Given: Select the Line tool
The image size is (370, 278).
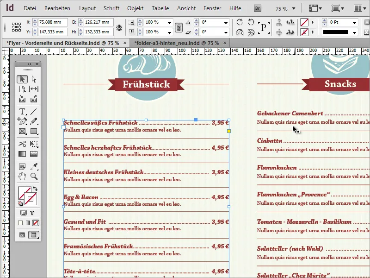Looking at the screenshot, I should (x=34, y=111).
